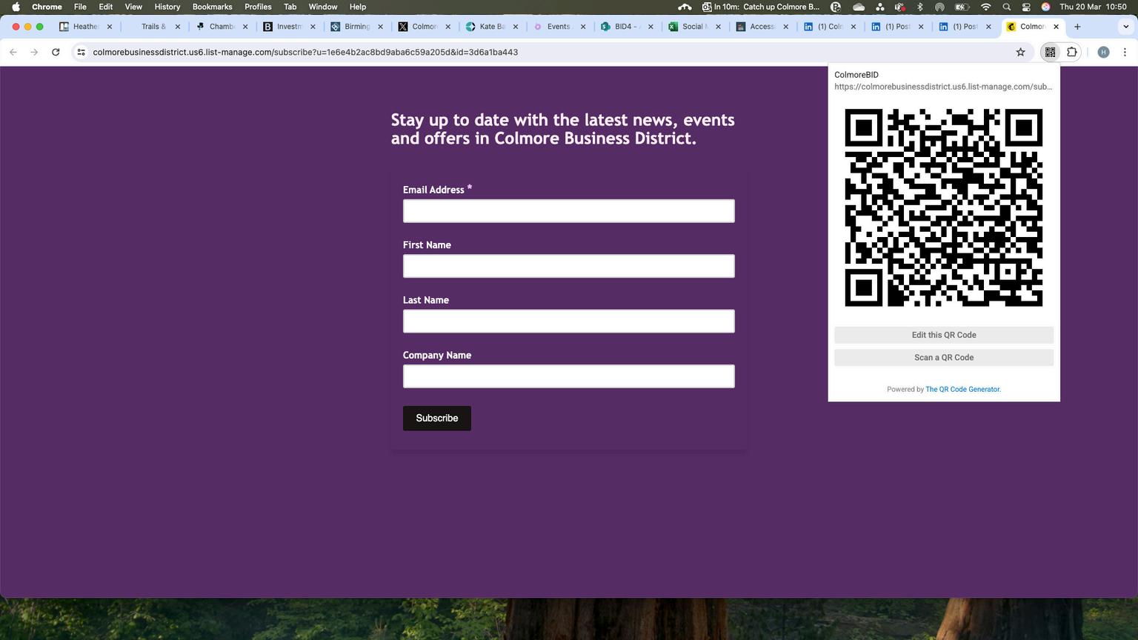Open the File menu
The height and width of the screenshot is (640, 1138).
click(80, 7)
